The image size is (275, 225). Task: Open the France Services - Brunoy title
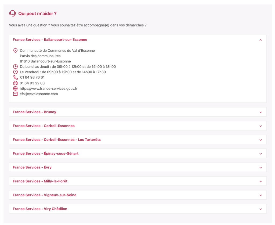point(34,112)
